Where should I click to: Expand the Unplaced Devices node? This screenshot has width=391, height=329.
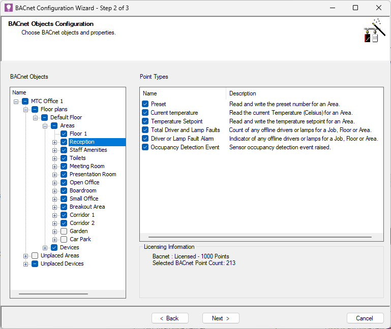coord(26,264)
